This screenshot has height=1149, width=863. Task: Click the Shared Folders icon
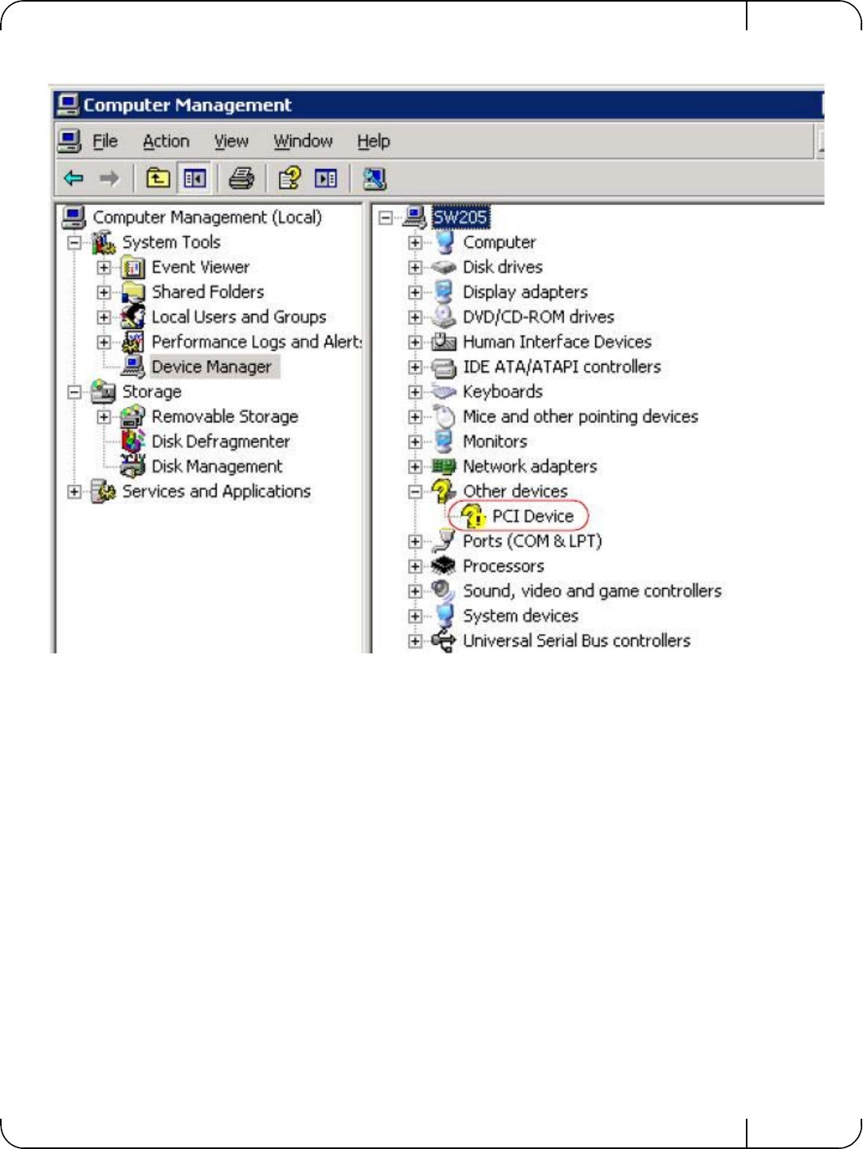tap(132, 292)
